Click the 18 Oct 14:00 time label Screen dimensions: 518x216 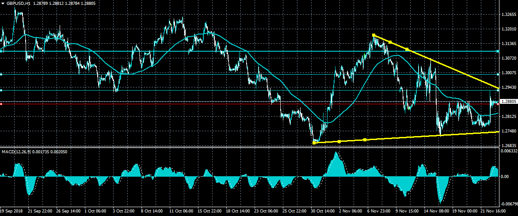coord(238,210)
